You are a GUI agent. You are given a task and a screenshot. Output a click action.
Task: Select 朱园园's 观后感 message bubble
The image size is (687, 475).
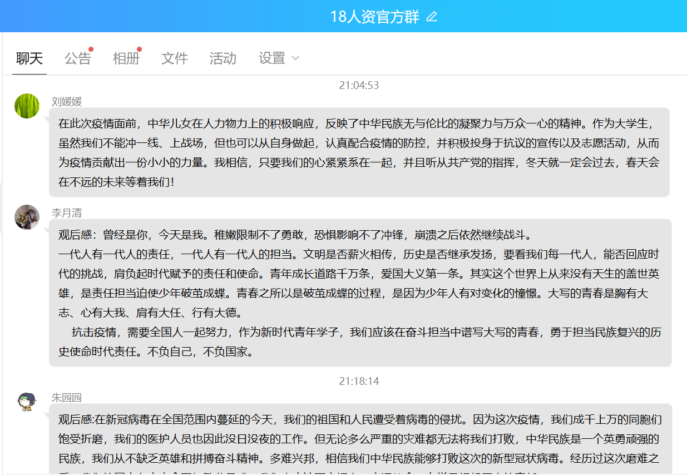point(360,439)
